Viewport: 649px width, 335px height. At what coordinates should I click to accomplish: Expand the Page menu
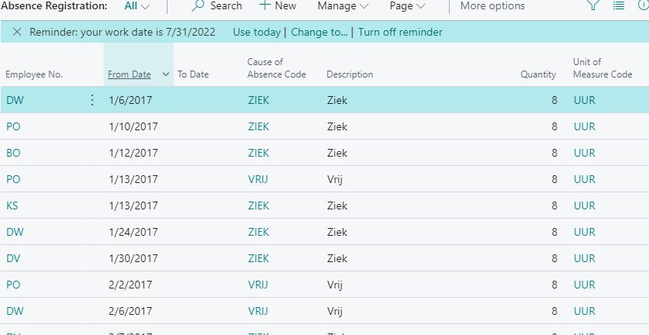(407, 5)
